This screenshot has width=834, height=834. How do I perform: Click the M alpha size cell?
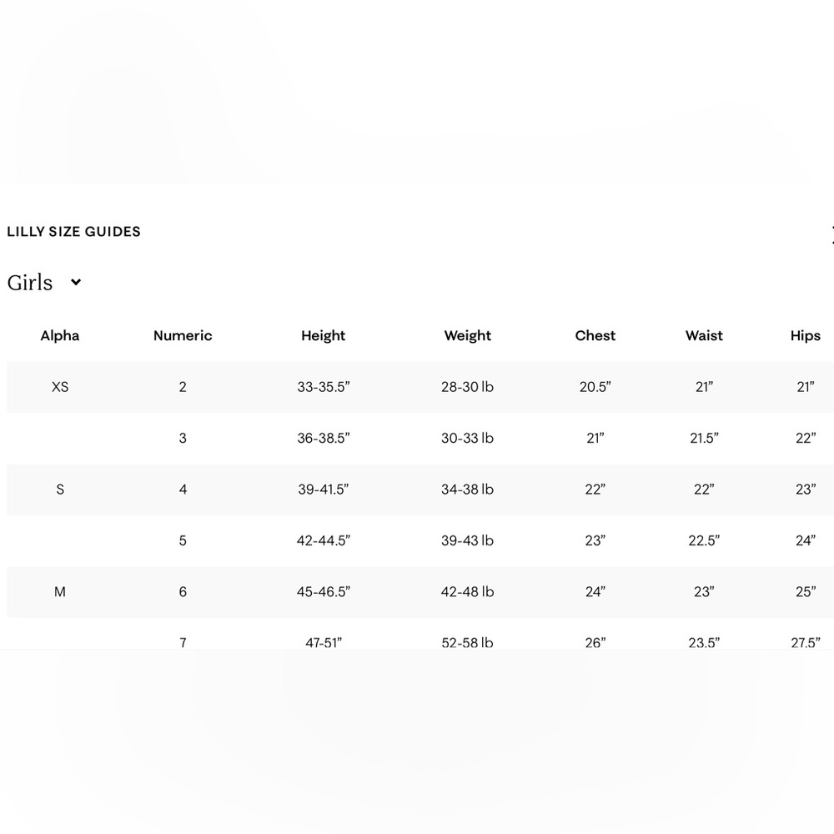[x=60, y=591]
